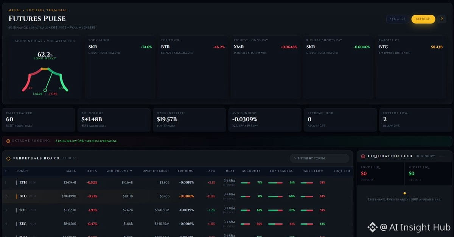Sort table by Mark column header

tap(71, 171)
